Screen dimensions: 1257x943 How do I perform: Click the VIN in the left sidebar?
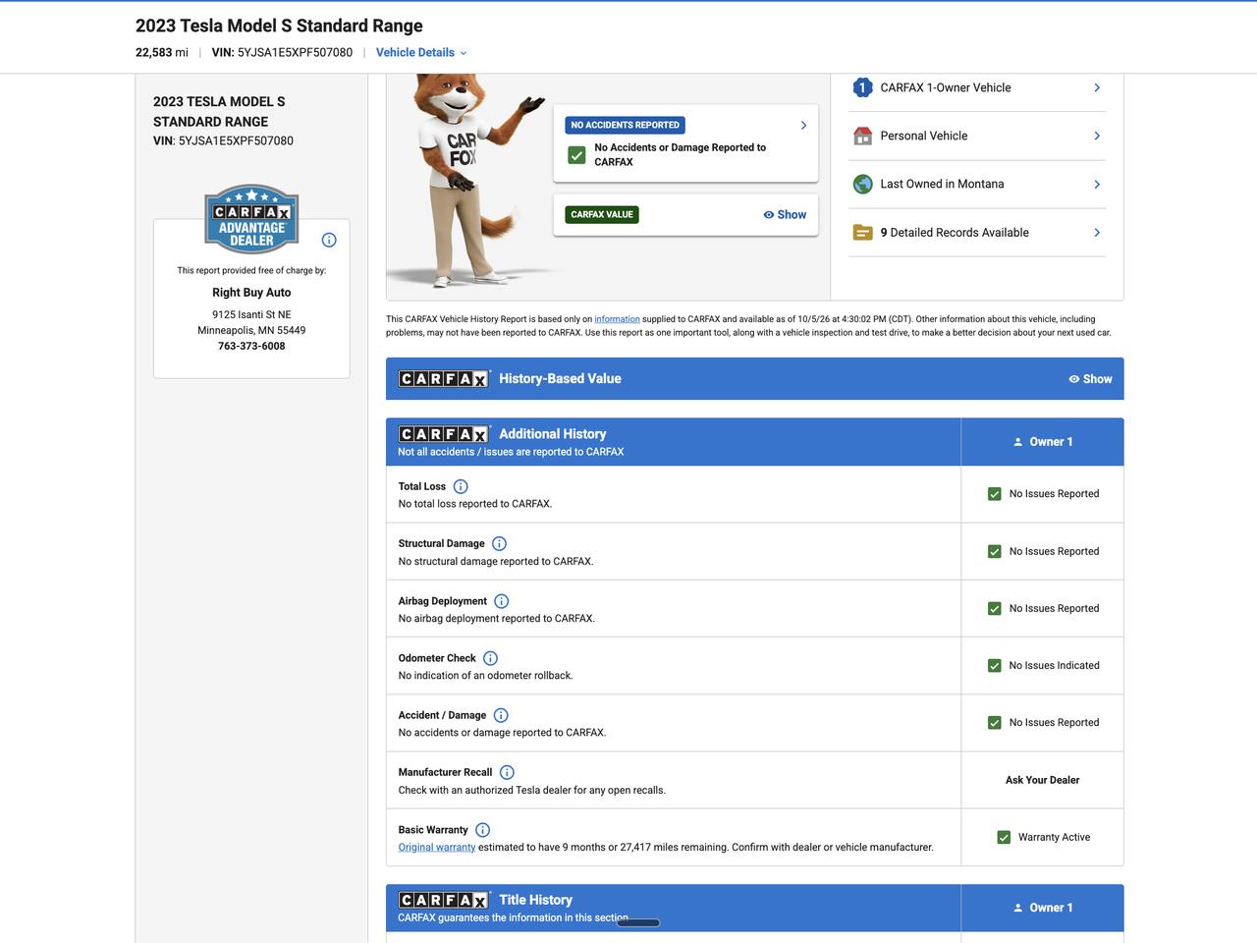pos(223,140)
